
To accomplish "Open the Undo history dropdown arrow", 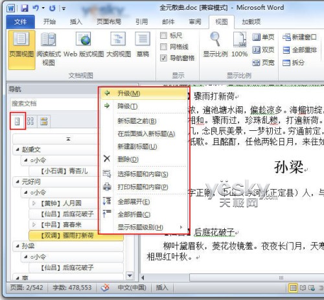I will [43, 8].
